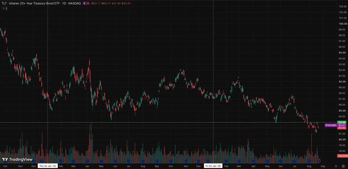Screen dimensions: 348x169
Task: Click the 100.00 price axis label
Action: point(342,24)
